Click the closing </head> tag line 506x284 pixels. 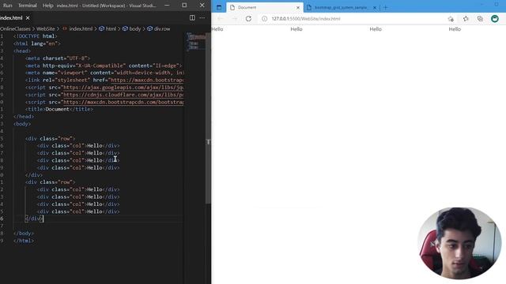click(24, 117)
